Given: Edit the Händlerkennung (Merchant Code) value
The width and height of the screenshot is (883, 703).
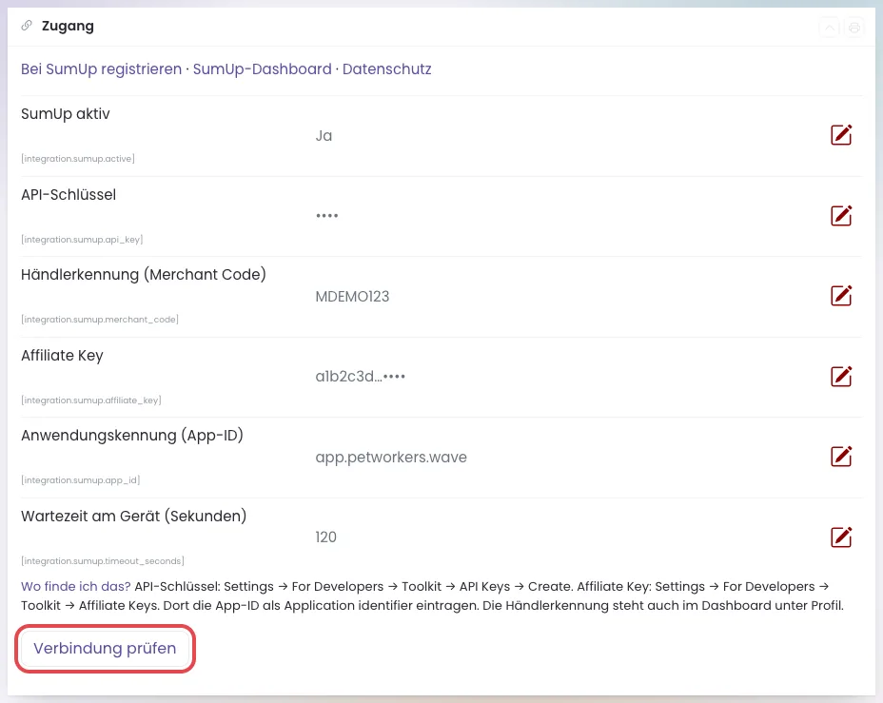Looking at the screenshot, I should (x=841, y=296).
